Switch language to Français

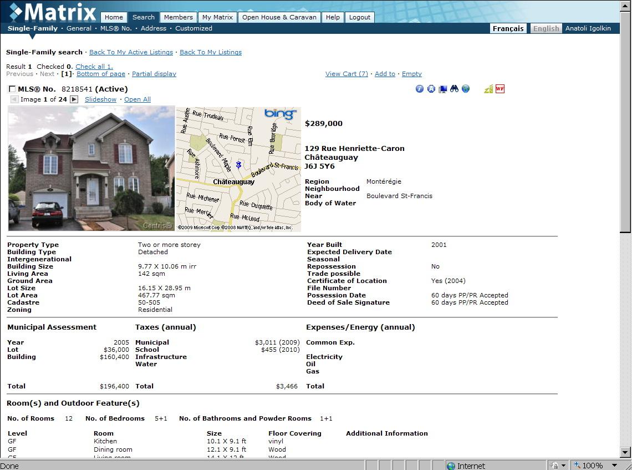(508, 28)
